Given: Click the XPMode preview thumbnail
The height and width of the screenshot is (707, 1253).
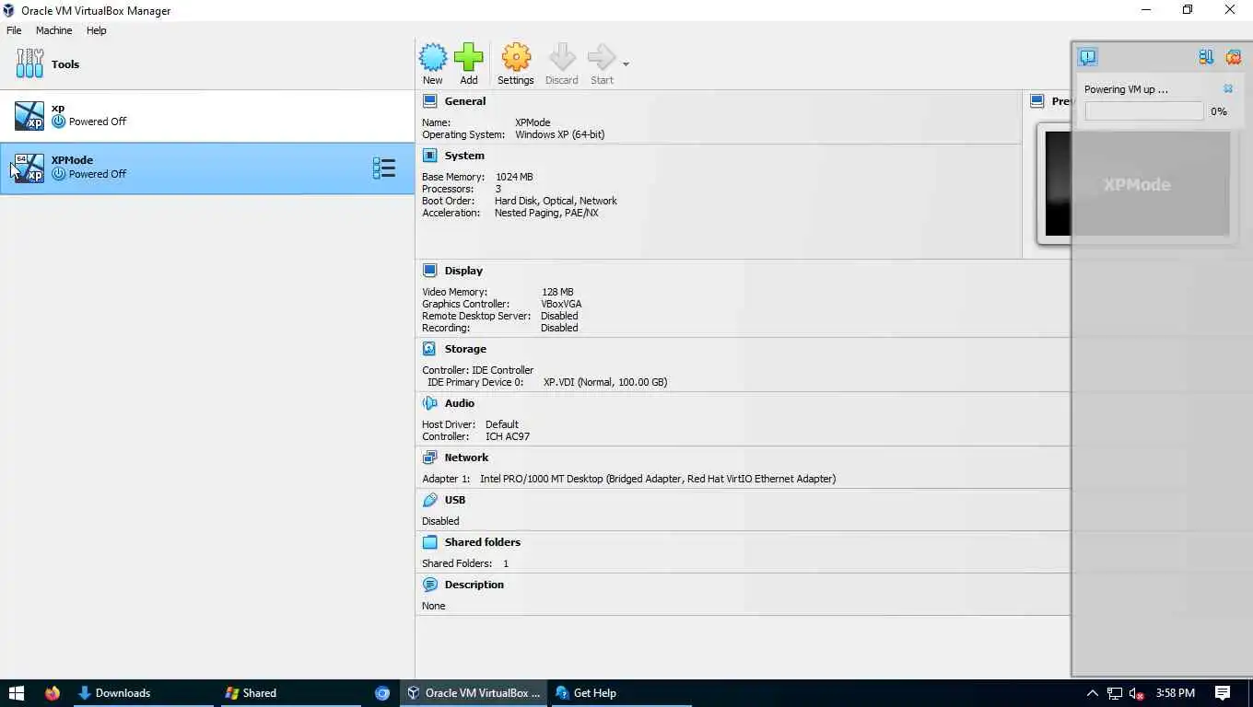Looking at the screenshot, I should pos(1137,184).
